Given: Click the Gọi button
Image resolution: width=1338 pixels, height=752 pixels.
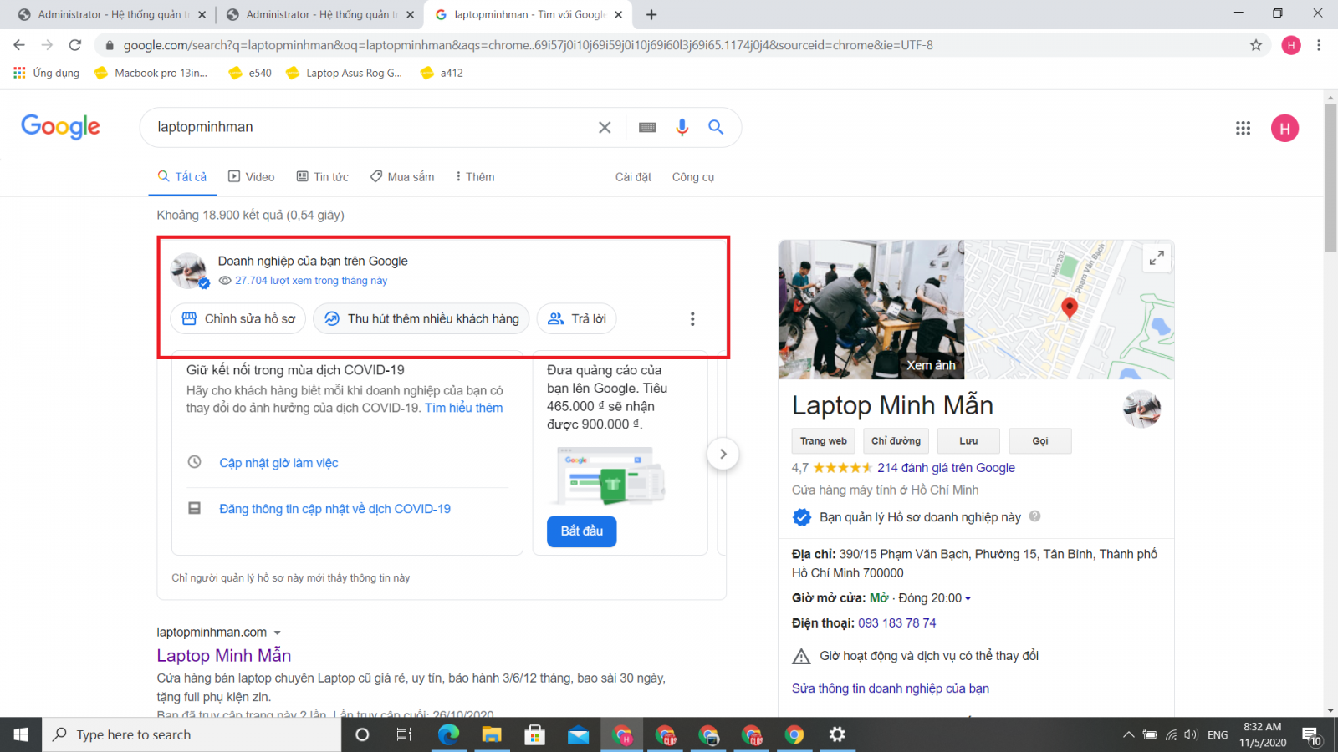Looking at the screenshot, I should (x=1040, y=441).
